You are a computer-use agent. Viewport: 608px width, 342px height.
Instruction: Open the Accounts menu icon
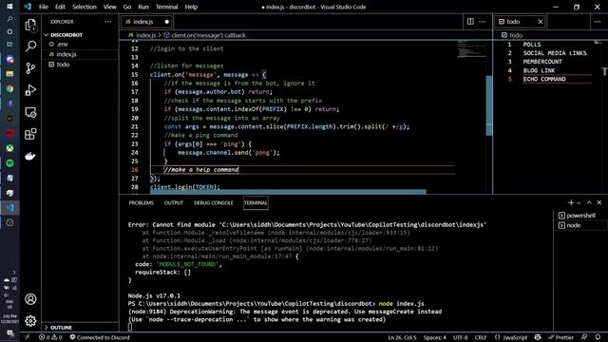pos(30,299)
